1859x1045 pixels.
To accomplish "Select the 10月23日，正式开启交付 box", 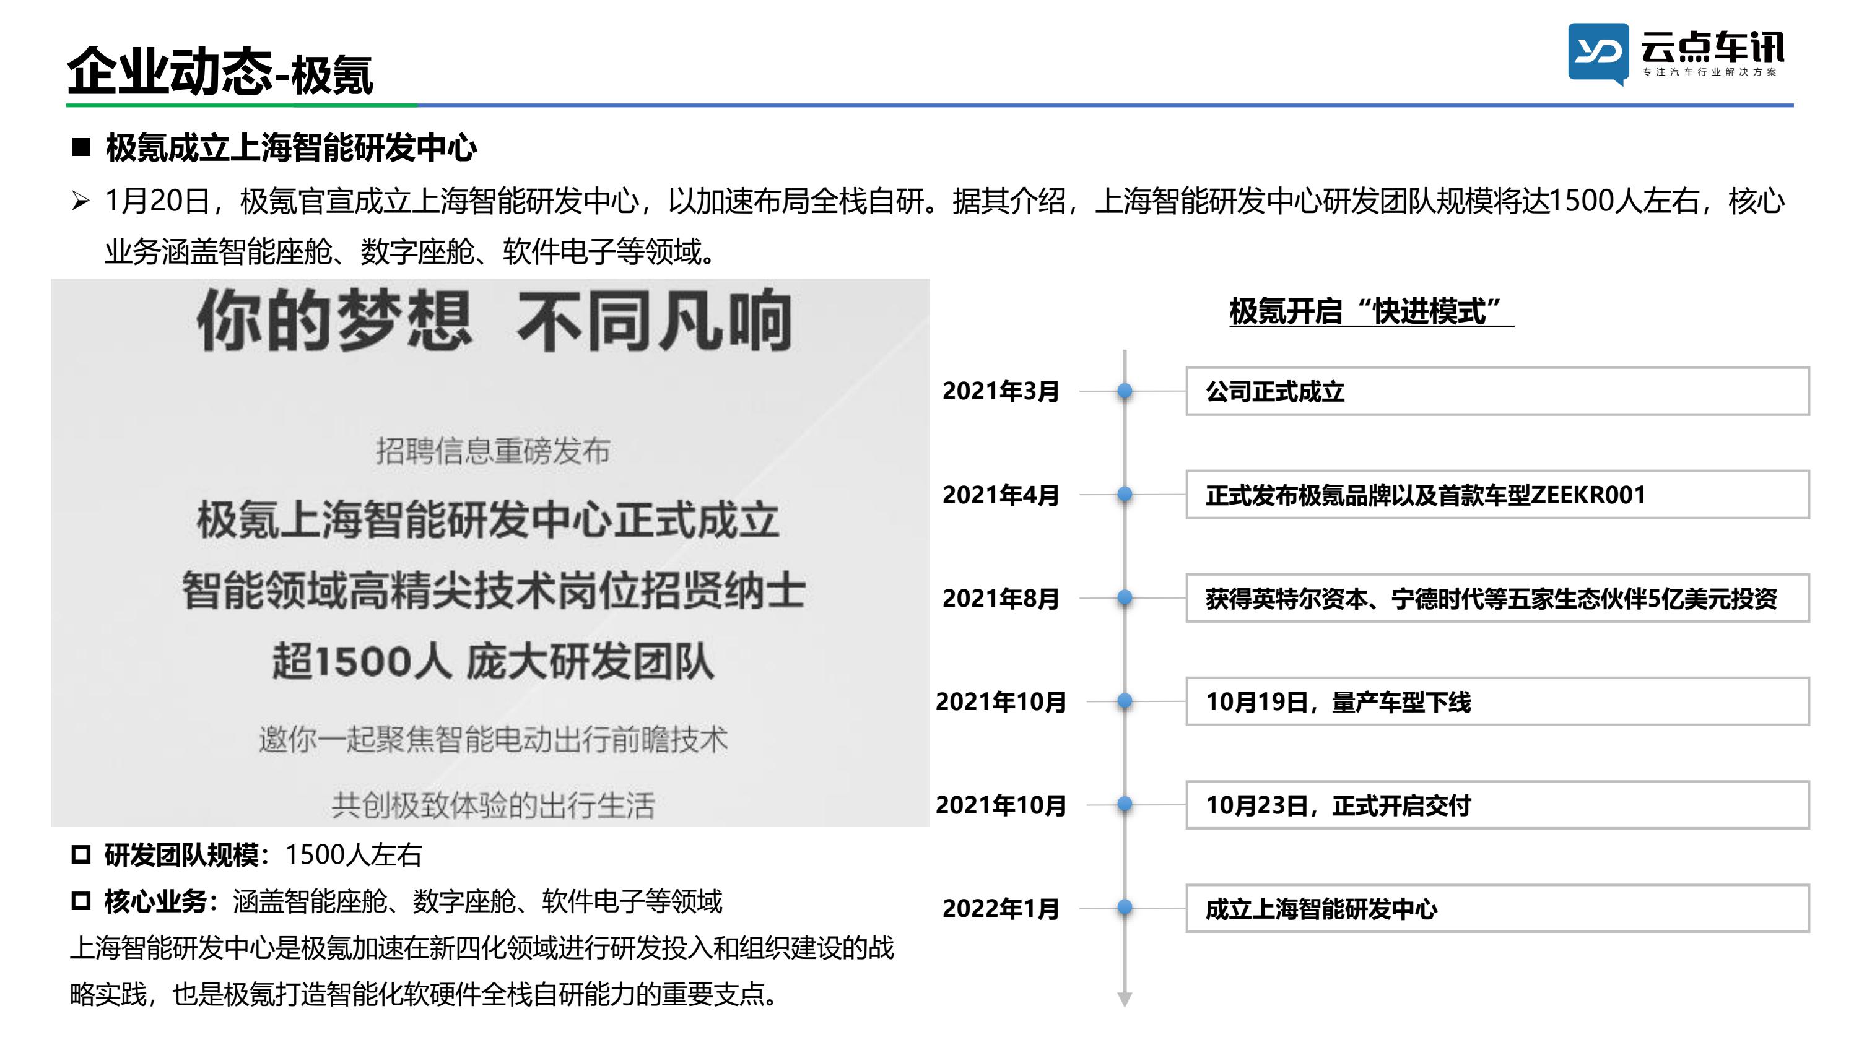I will (x=1497, y=804).
